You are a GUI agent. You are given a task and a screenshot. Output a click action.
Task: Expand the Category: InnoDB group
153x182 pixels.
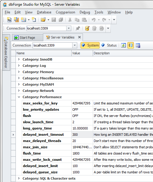(19, 59)
